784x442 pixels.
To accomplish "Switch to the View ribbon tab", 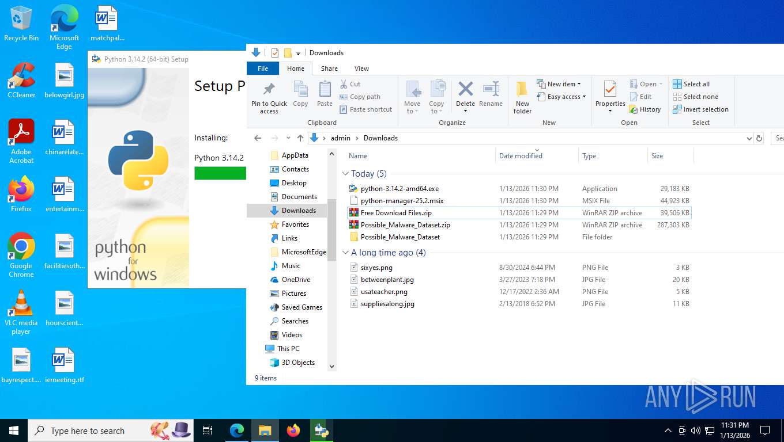I will pyautogui.click(x=361, y=68).
